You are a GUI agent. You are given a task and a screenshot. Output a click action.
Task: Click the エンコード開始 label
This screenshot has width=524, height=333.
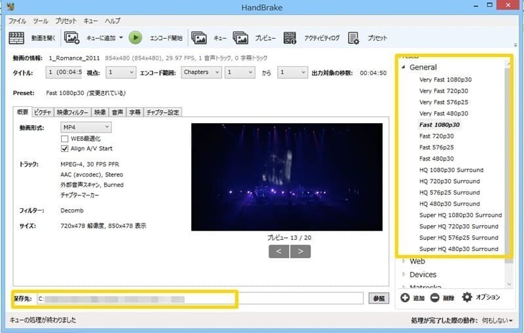tap(166, 38)
